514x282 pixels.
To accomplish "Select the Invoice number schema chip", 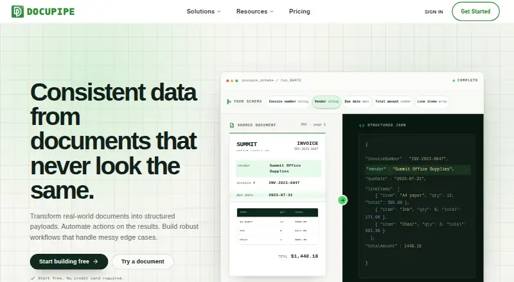I will [288, 101].
